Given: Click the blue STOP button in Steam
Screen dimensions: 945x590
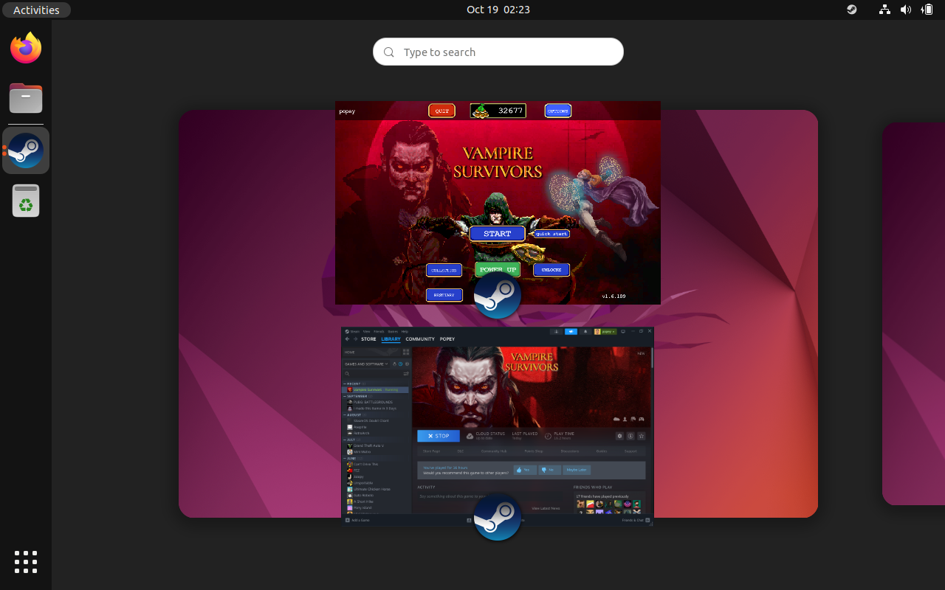Looking at the screenshot, I should point(439,436).
